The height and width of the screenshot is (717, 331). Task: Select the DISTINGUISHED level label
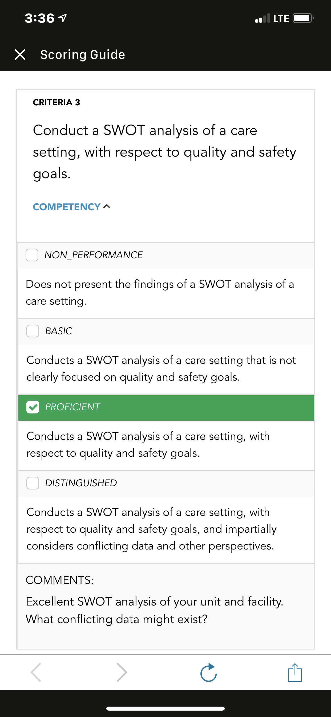click(x=81, y=483)
